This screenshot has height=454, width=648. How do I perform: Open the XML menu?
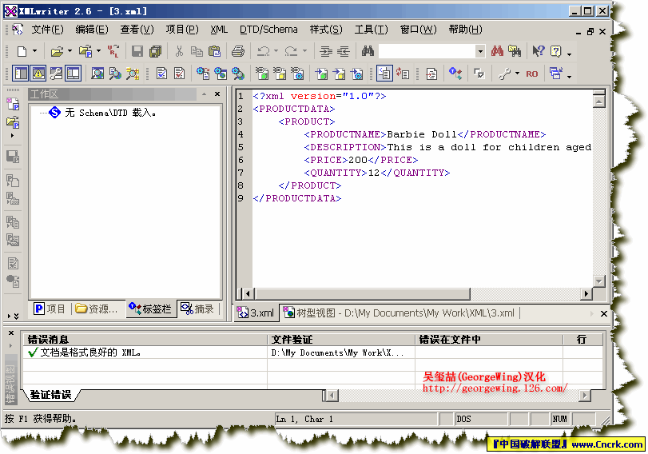coord(219,30)
